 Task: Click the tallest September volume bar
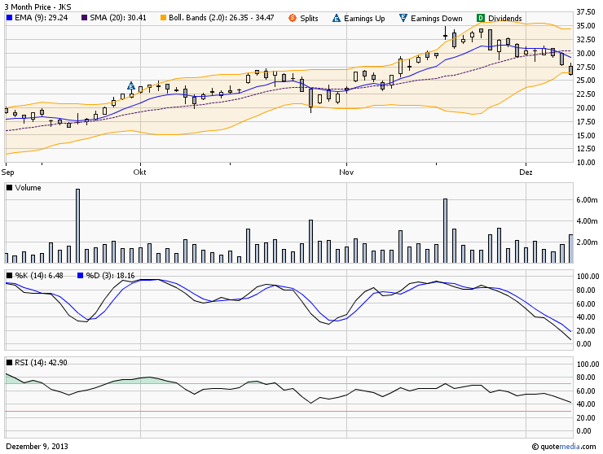click(77, 226)
